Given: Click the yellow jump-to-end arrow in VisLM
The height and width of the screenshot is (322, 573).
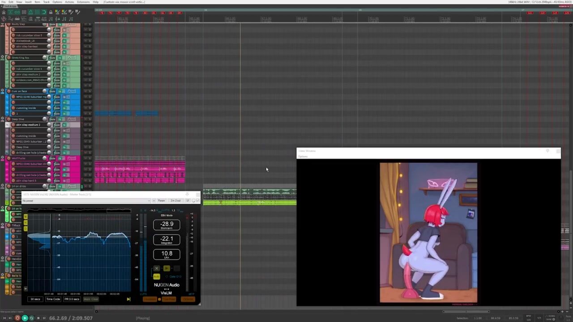Looking at the screenshot, I should [x=128, y=299].
